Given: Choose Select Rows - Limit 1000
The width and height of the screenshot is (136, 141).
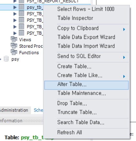Looking at the screenshot, I should (x=86, y=9).
